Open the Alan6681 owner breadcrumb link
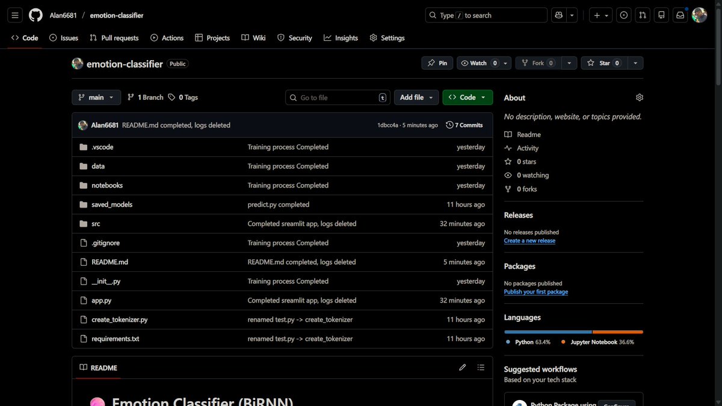Viewport: 722px width, 406px height. [x=63, y=15]
